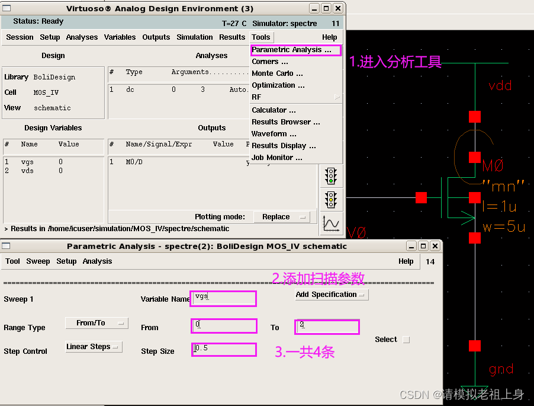Viewport: 534px width, 406px height.
Task: Choose Job Monitor from Tools menu
Action: click(x=295, y=158)
